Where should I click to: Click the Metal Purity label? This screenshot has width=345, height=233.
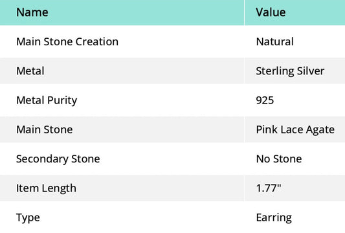pos(47,100)
